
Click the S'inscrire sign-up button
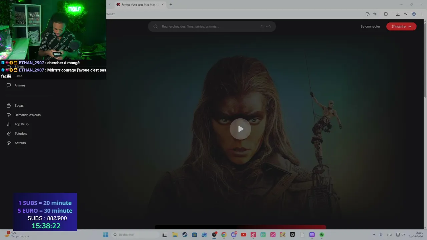coord(401,26)
